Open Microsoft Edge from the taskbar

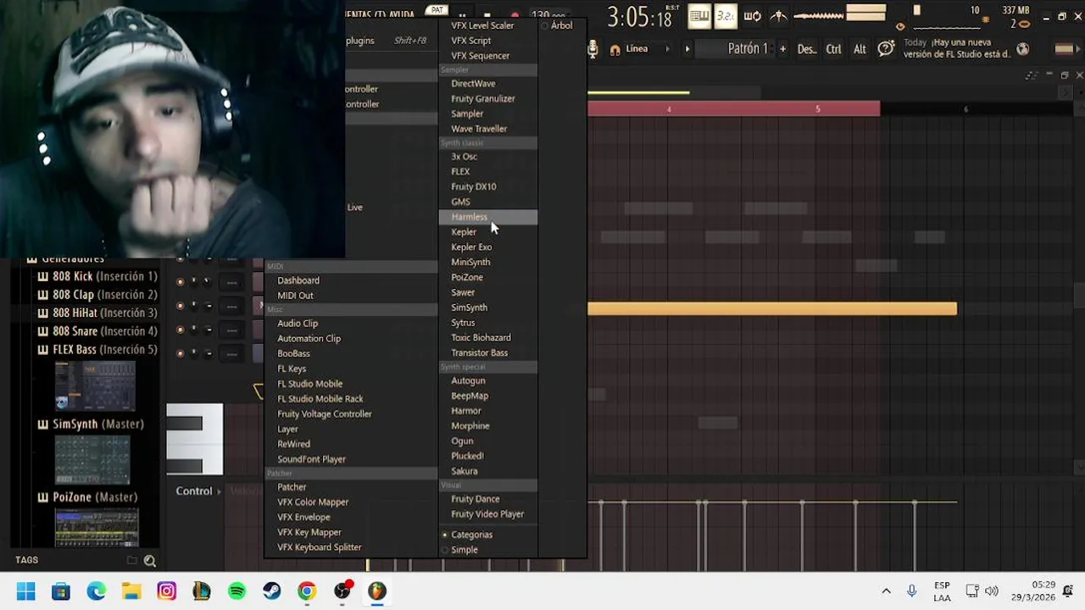[x=96, y=591]
